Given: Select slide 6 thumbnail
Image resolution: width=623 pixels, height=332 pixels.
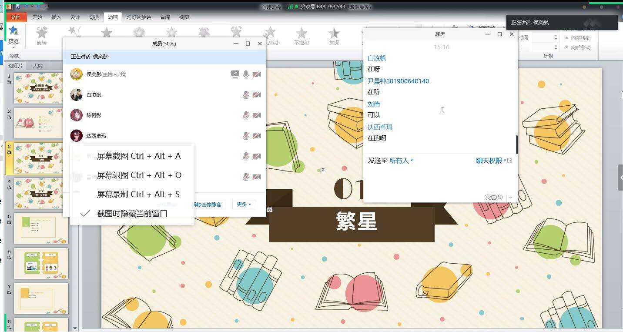Looking at the screenshot, I should pyautogui.click(x=41, y=264).
